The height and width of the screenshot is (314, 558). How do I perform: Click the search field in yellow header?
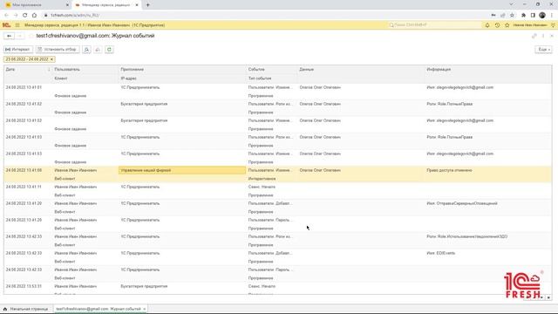pyautogui.click(x=434, y=25)
